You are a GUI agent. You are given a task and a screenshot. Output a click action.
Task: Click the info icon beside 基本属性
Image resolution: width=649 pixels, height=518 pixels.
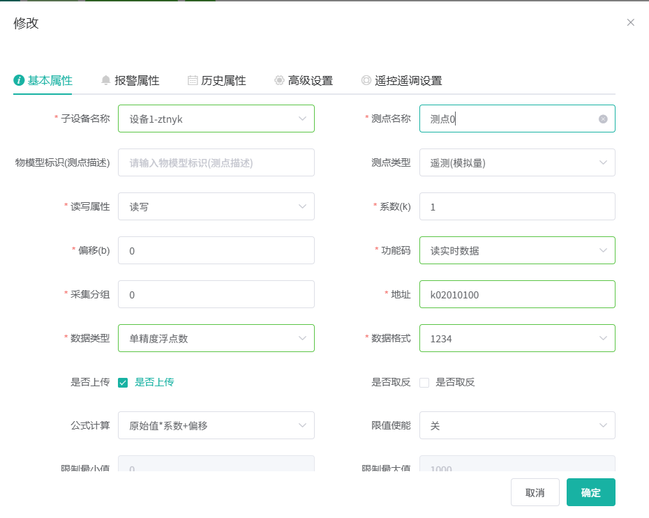(x=20, y=80)
